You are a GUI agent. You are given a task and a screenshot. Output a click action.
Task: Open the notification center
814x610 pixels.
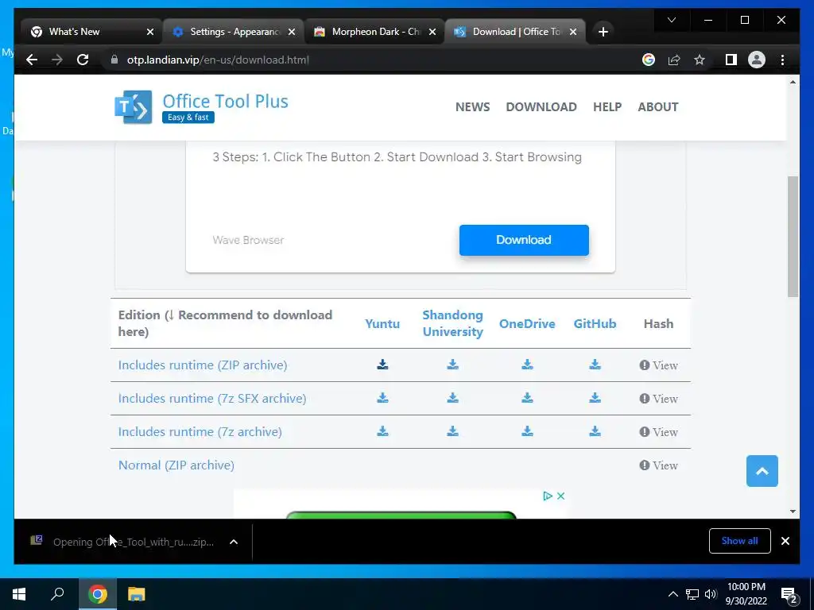click(789, 595)
